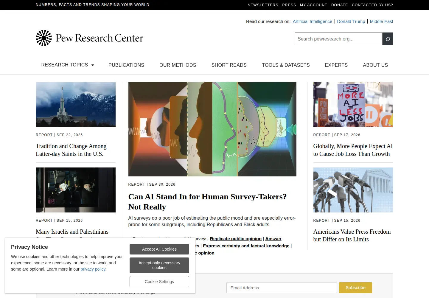Click Accept All Cookies button
Screen dimensions: 429x298
pos(159,249)
